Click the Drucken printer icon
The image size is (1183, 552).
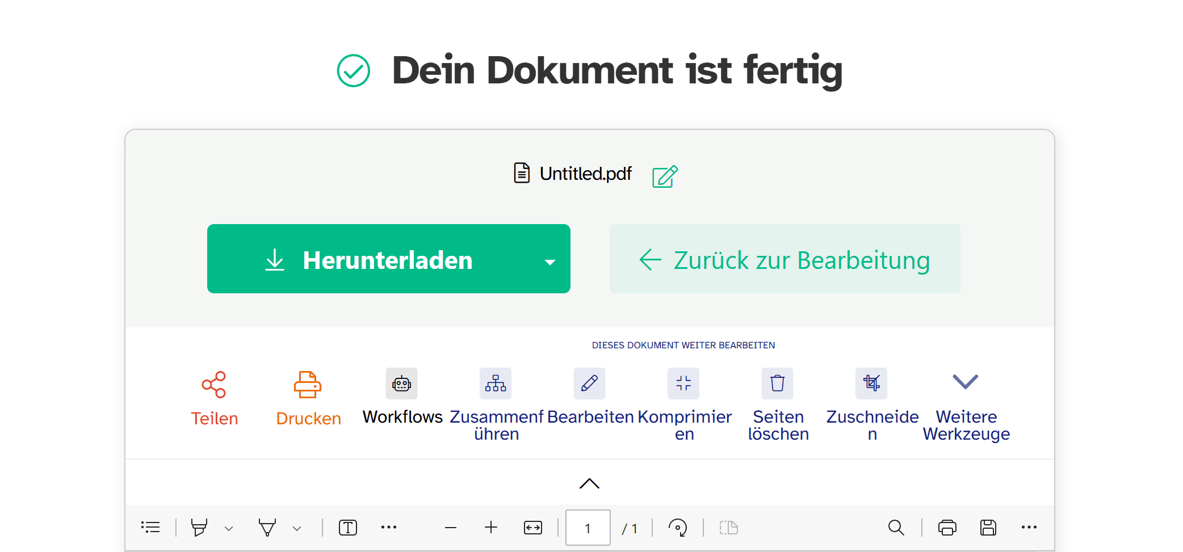(308, 385)
